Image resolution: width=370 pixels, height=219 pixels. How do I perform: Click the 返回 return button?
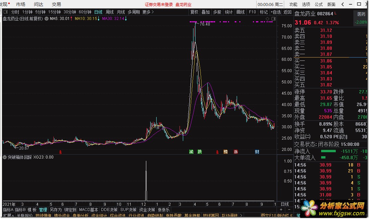tap(288, 12)
